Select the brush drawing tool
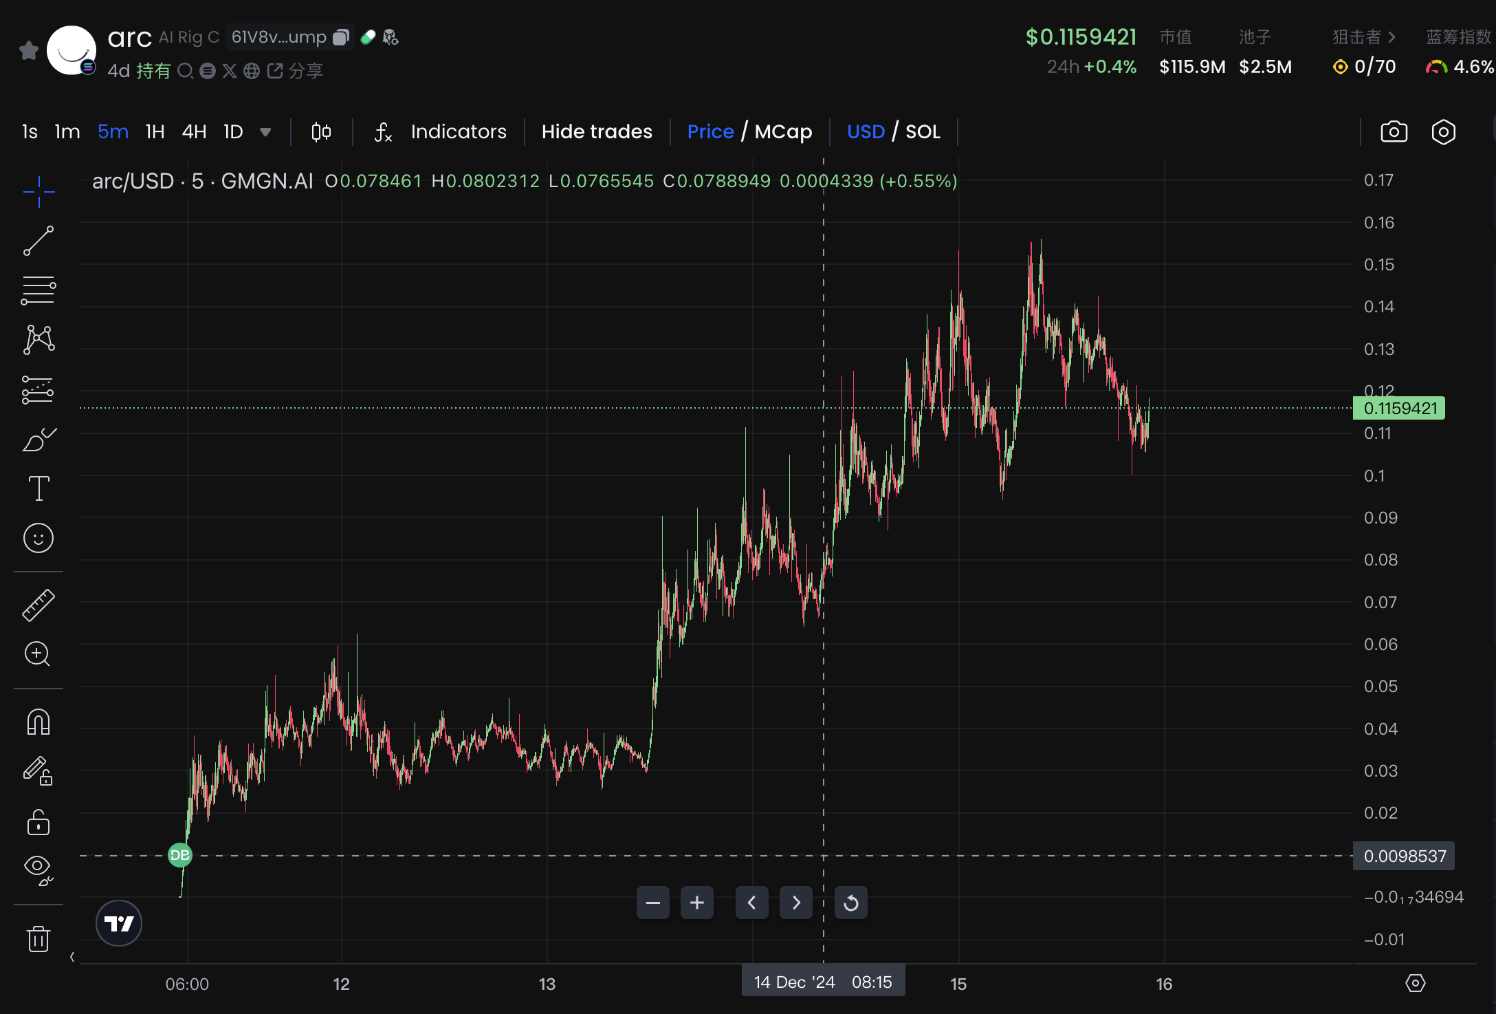Screen dimensions: 1496x1014 [38, 439]
